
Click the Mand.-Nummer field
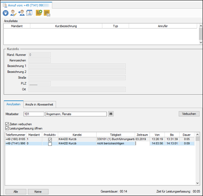39,55
